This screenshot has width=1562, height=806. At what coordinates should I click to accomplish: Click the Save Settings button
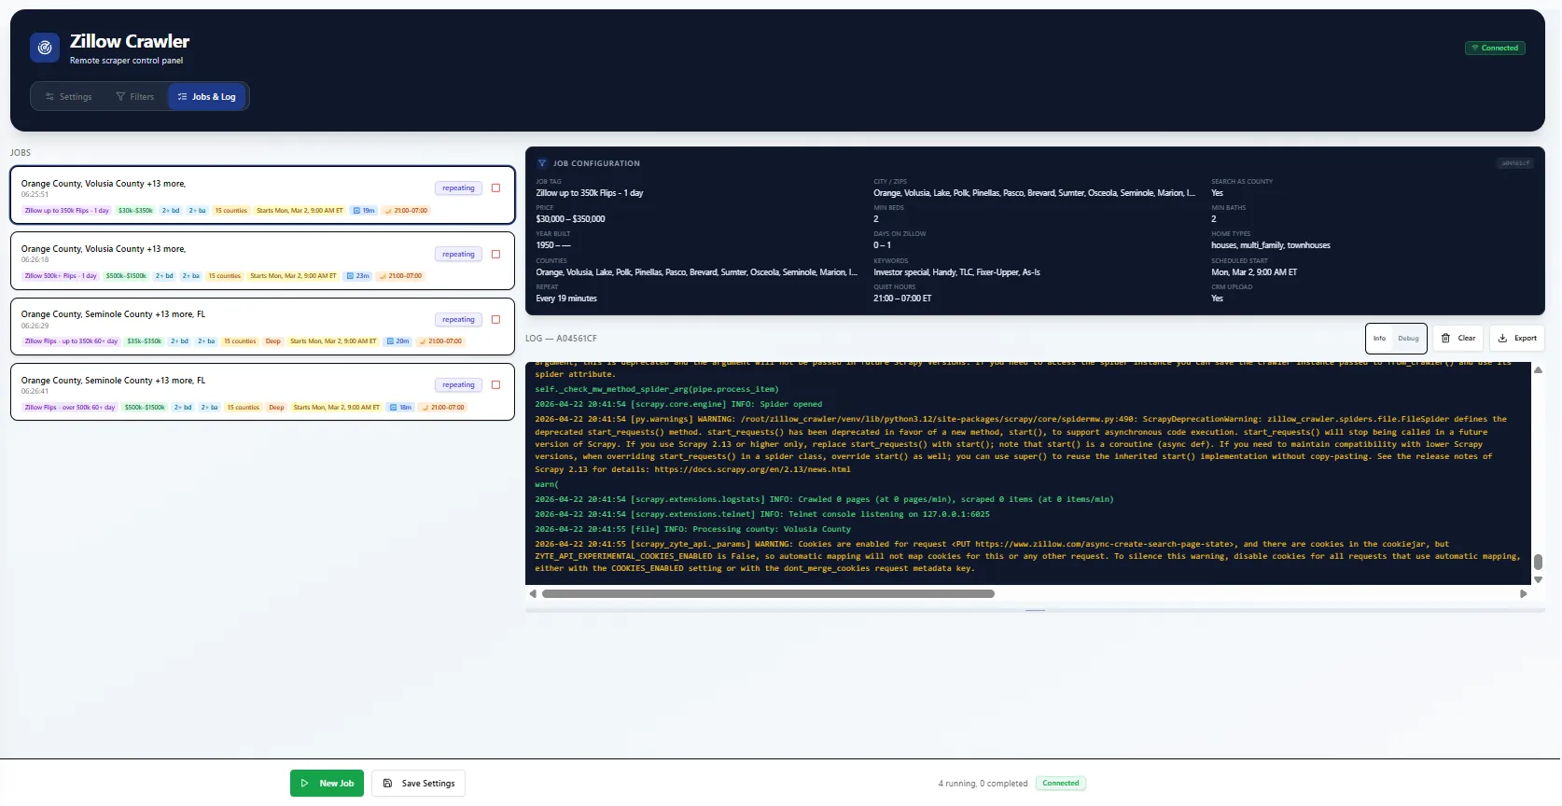coord(418,784)
